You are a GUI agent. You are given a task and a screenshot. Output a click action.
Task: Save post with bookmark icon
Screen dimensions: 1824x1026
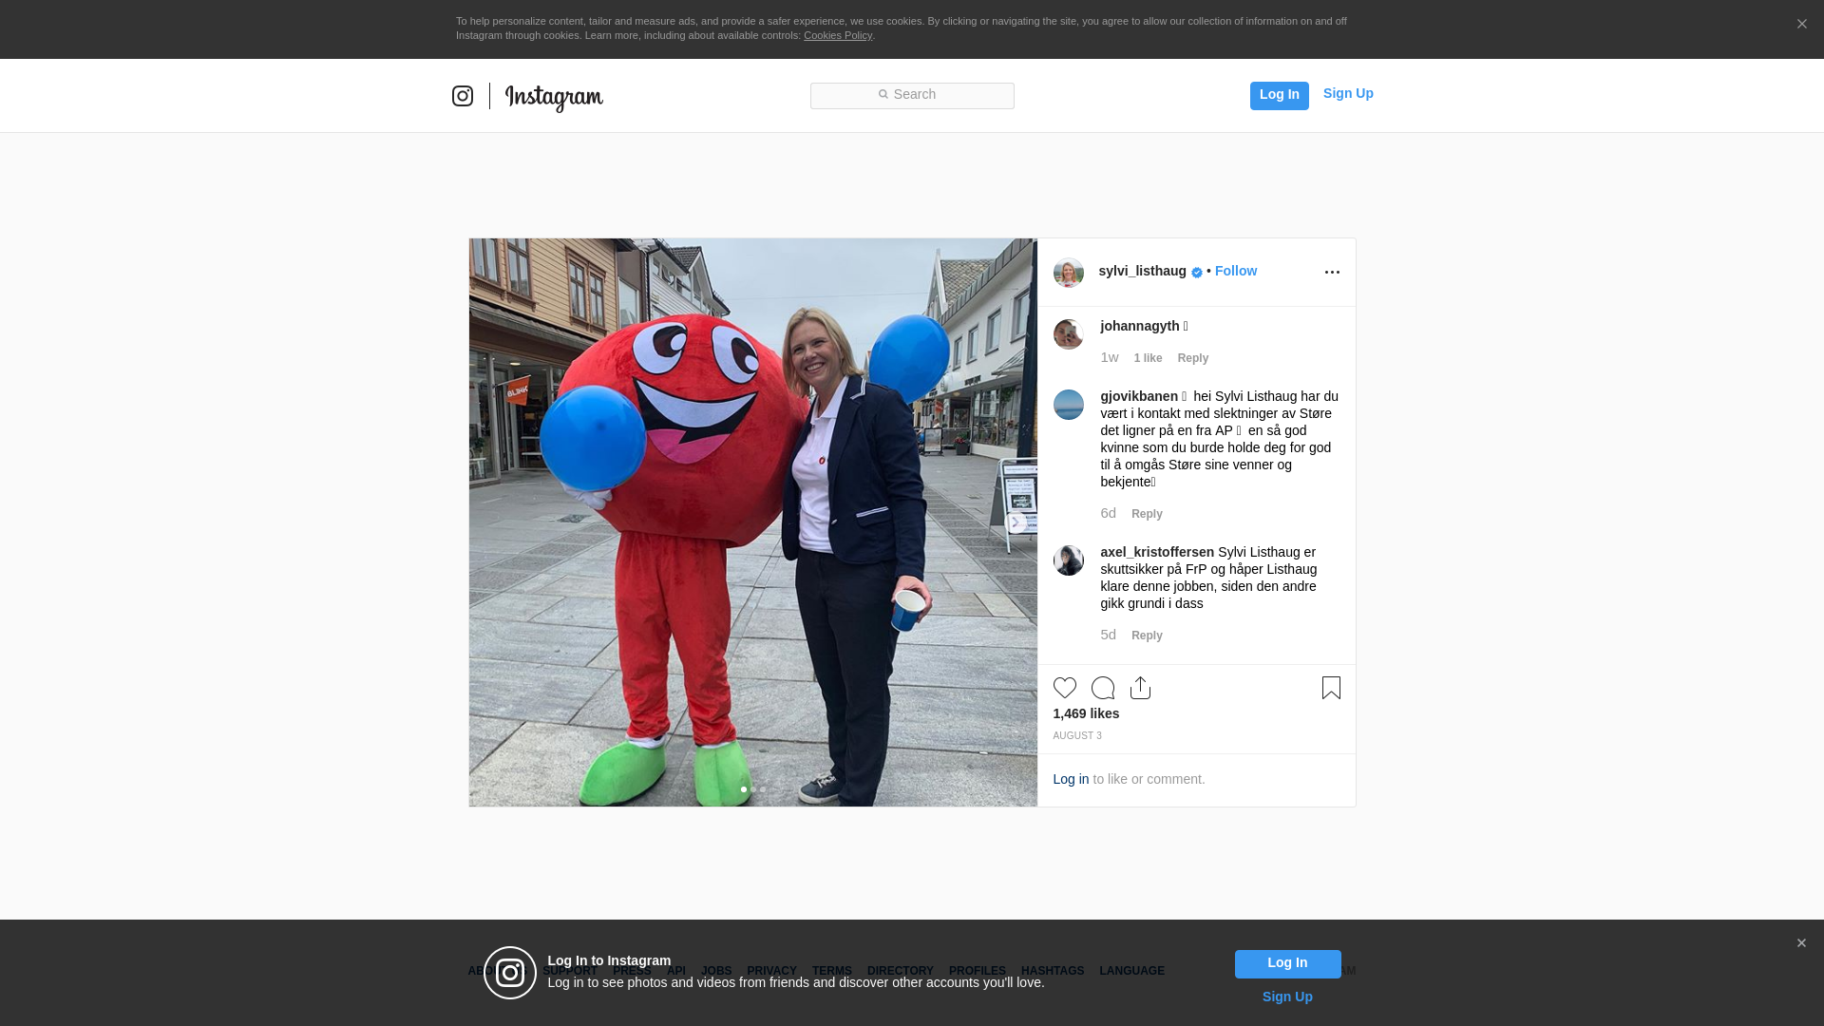point(1331,688)
